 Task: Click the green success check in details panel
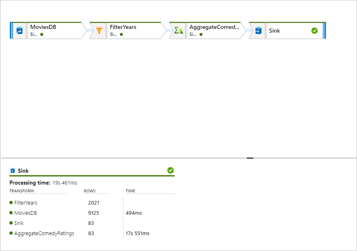click(171, 170)
